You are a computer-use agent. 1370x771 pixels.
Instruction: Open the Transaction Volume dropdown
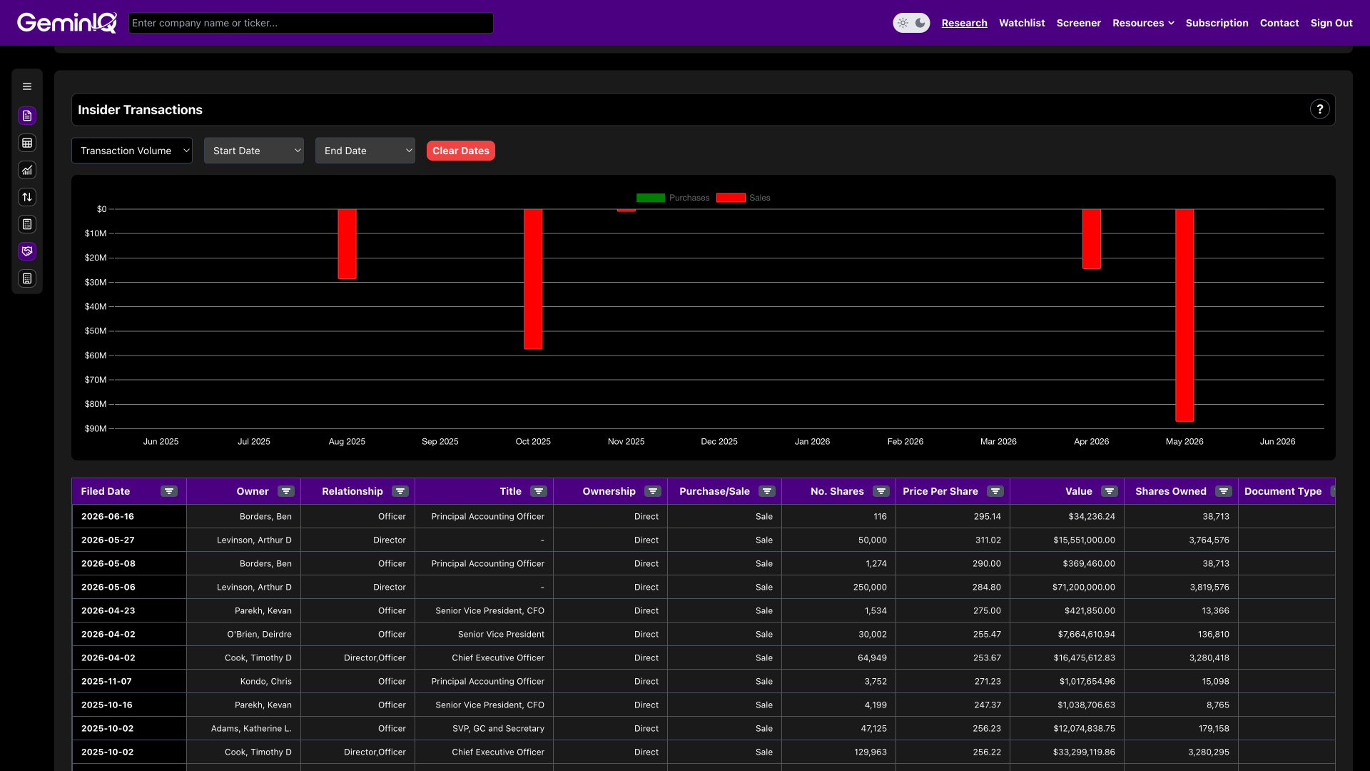pos(132,151)
